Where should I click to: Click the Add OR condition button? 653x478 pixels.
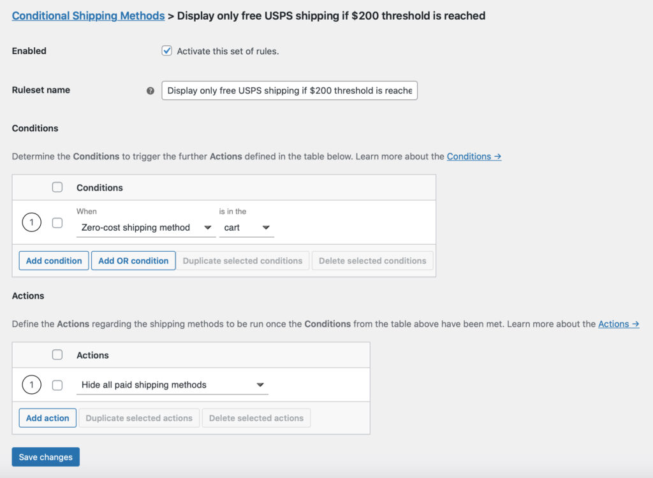(x=133, y=260)
